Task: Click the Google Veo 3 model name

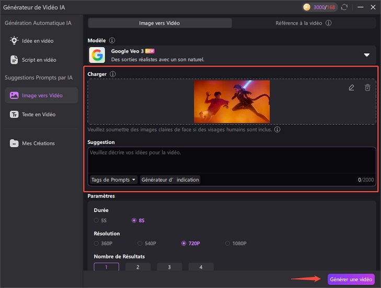Action: [x=128, y=51]
